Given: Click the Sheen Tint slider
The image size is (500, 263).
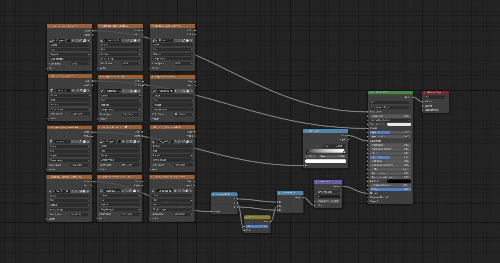Looking at the screenshot, I should point(390,157).
